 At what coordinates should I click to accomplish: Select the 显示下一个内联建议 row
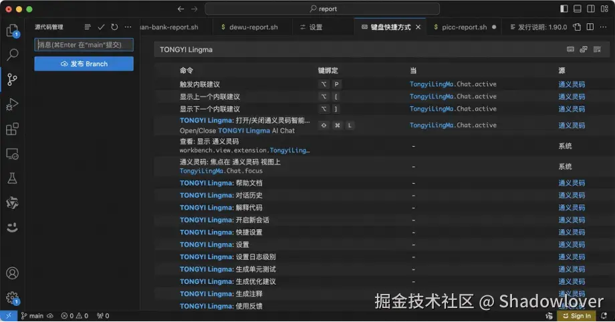click(382, 109)
